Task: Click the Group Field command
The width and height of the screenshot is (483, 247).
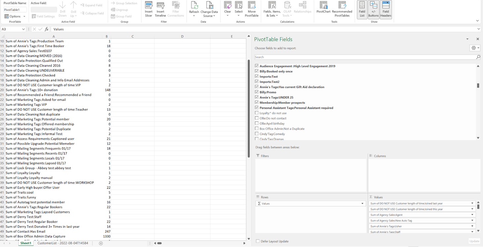Action: coord(121,16)
